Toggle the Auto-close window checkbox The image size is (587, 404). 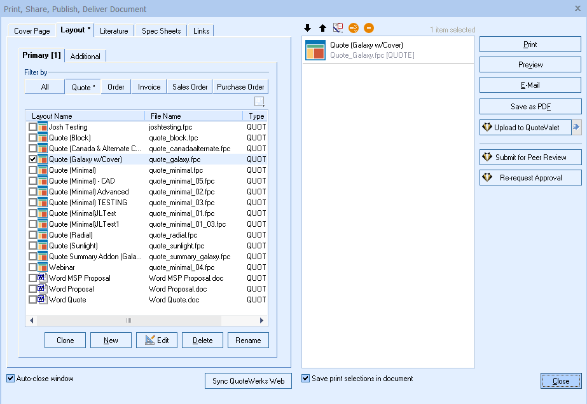[x=10, y=379]
